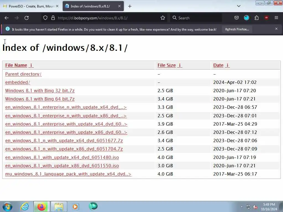Reload the current page

click(x=27, y=18)
